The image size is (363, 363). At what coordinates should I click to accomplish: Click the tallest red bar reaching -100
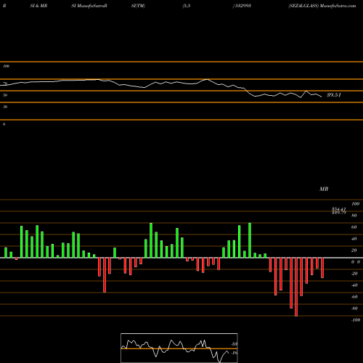coord(296,287)
